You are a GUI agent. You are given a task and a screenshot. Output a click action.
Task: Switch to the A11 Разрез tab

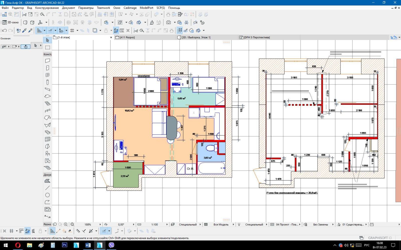tap(127, 37)
